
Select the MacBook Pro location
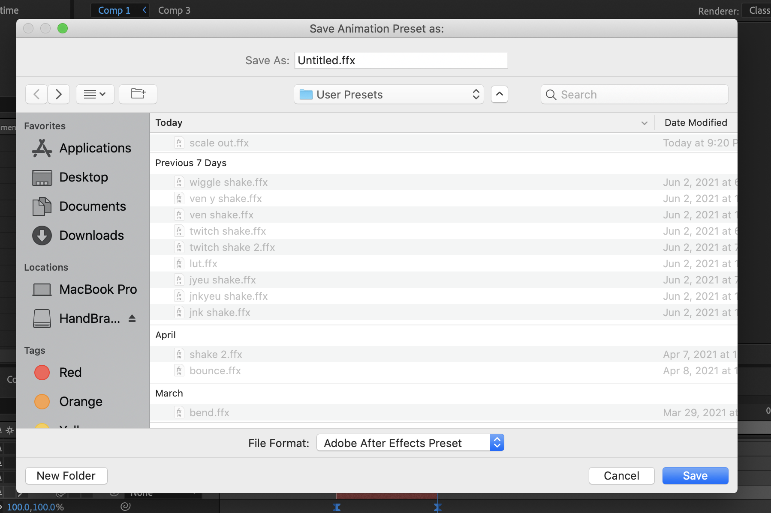pyautogui.click(x=98, y=289)
